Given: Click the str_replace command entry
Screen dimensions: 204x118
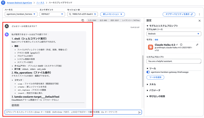Looking at the screenshot, I should (x=32, y=90).
